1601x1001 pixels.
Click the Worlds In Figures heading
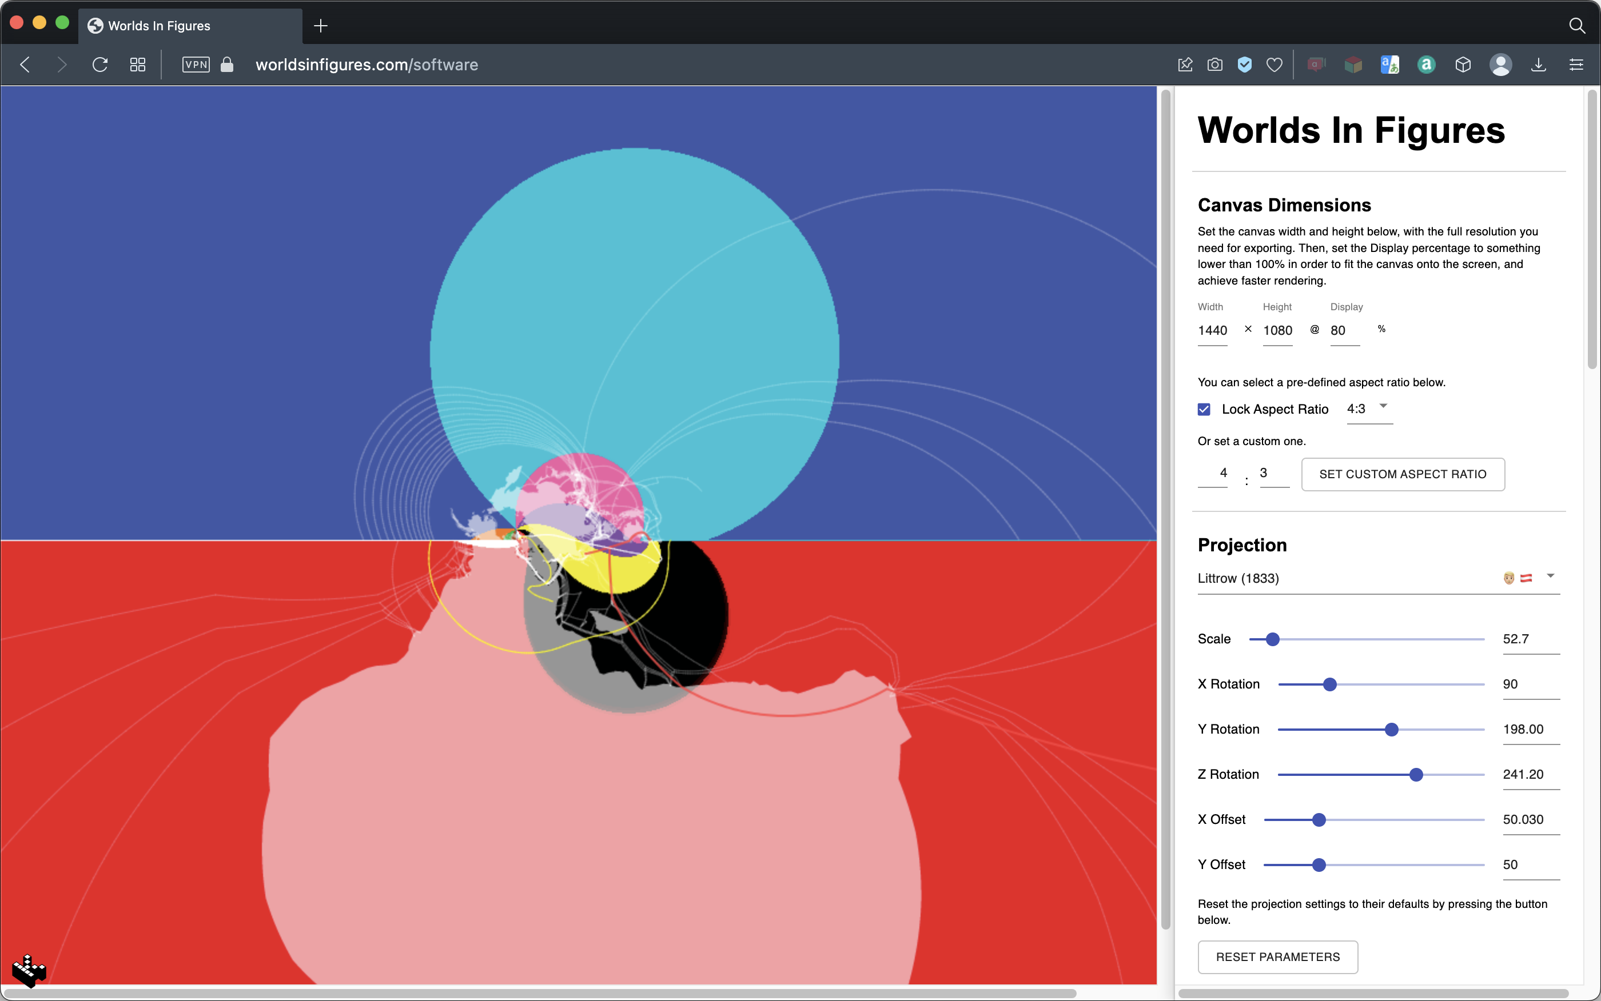coord(1351,130)
